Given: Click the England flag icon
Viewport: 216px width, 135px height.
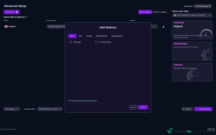Looking at the screenshot, I should (6, 26).
